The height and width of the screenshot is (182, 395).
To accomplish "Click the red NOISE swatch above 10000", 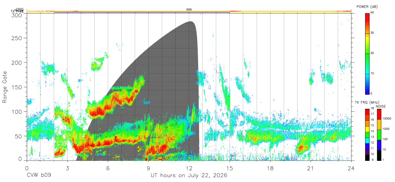I will coord(379,114).
